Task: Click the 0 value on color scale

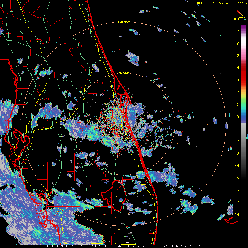Action: (238, 117)
